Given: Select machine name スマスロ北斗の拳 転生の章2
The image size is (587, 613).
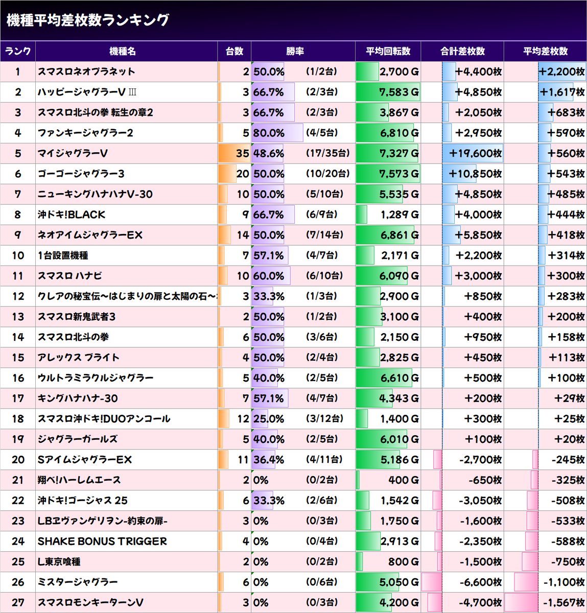Looking at the screenshot, I should [x=96, y=112].
